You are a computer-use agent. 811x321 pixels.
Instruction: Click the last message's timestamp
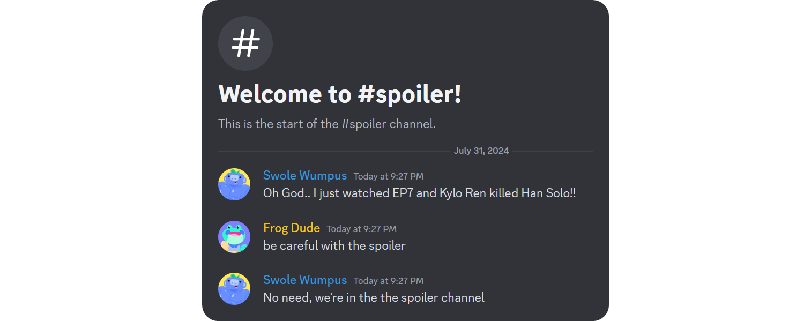(388, 280)
